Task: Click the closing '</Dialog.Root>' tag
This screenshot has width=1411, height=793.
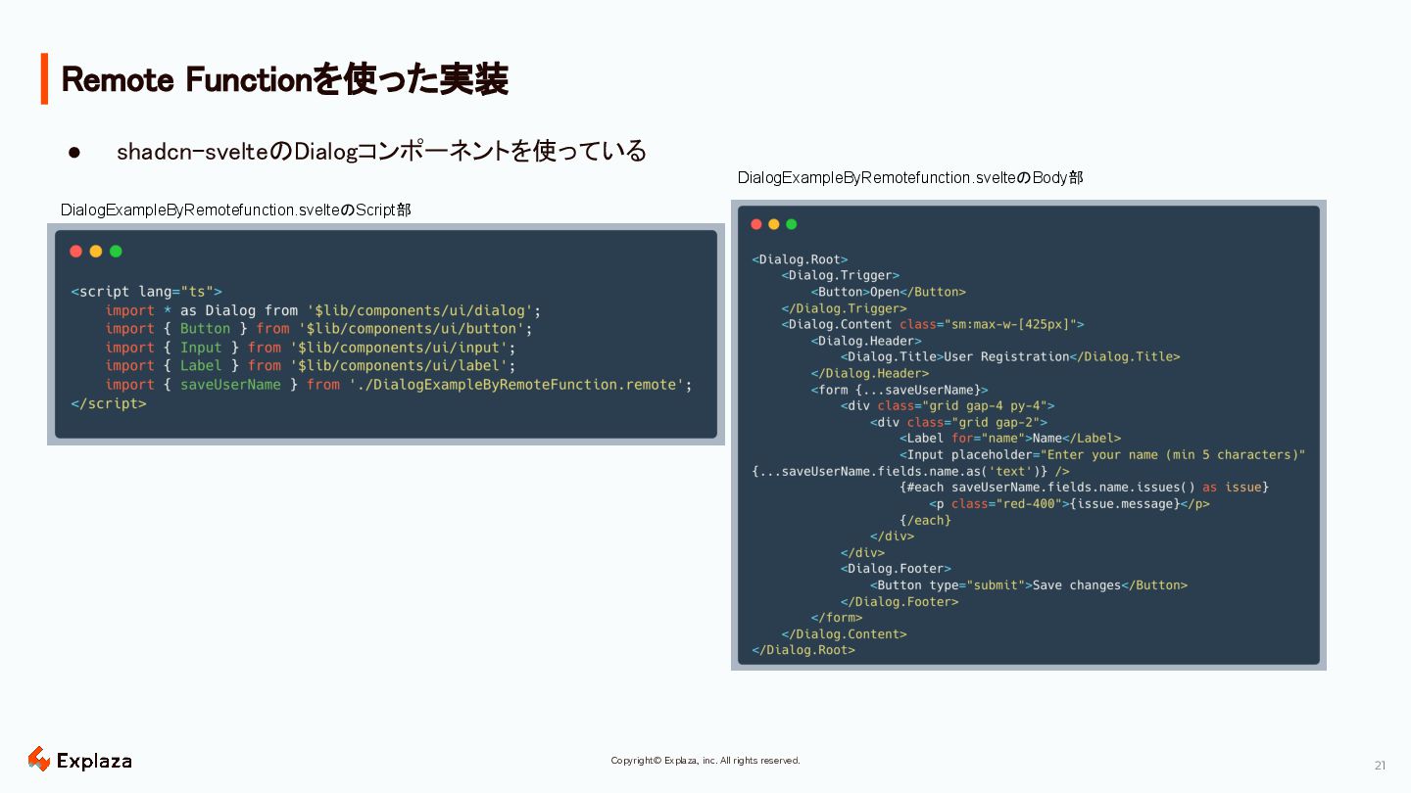Action: pos(803,650)
